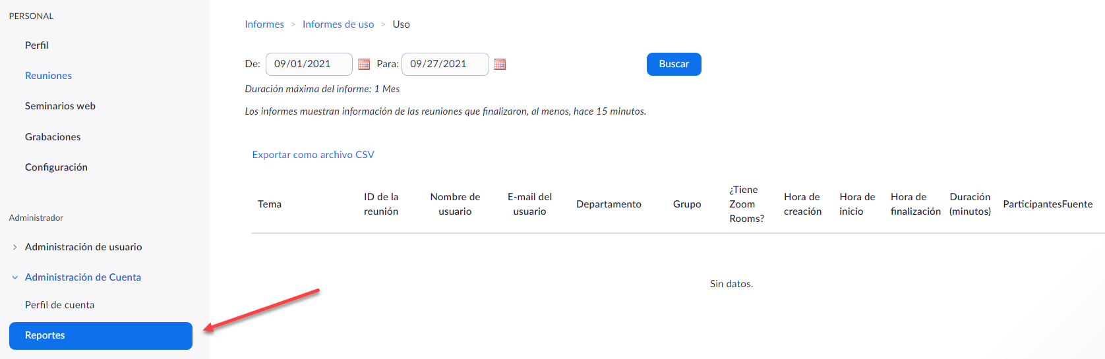The width and height of the screenshot is (1105, 359).
Task: Export report via Exportar como archivo CSV
Action: point(313,155)
